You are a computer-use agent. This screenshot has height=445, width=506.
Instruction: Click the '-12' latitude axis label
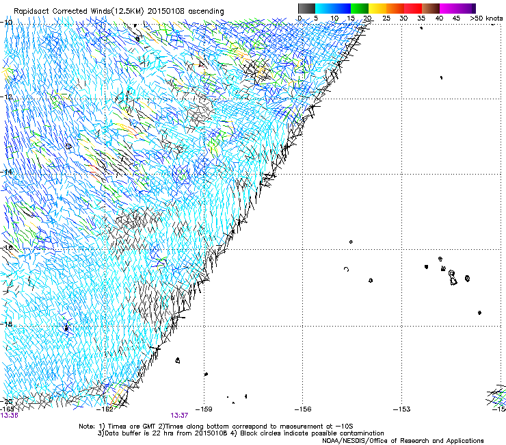click(6, 97)
